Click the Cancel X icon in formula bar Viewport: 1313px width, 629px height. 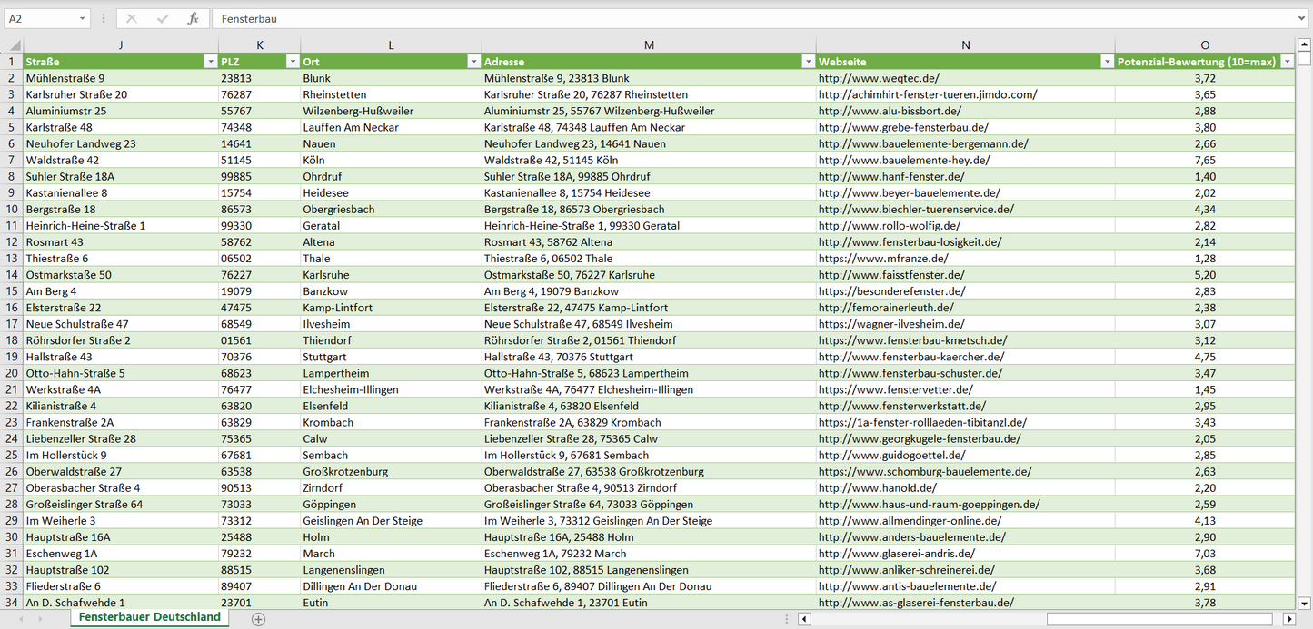pos(132,18)
